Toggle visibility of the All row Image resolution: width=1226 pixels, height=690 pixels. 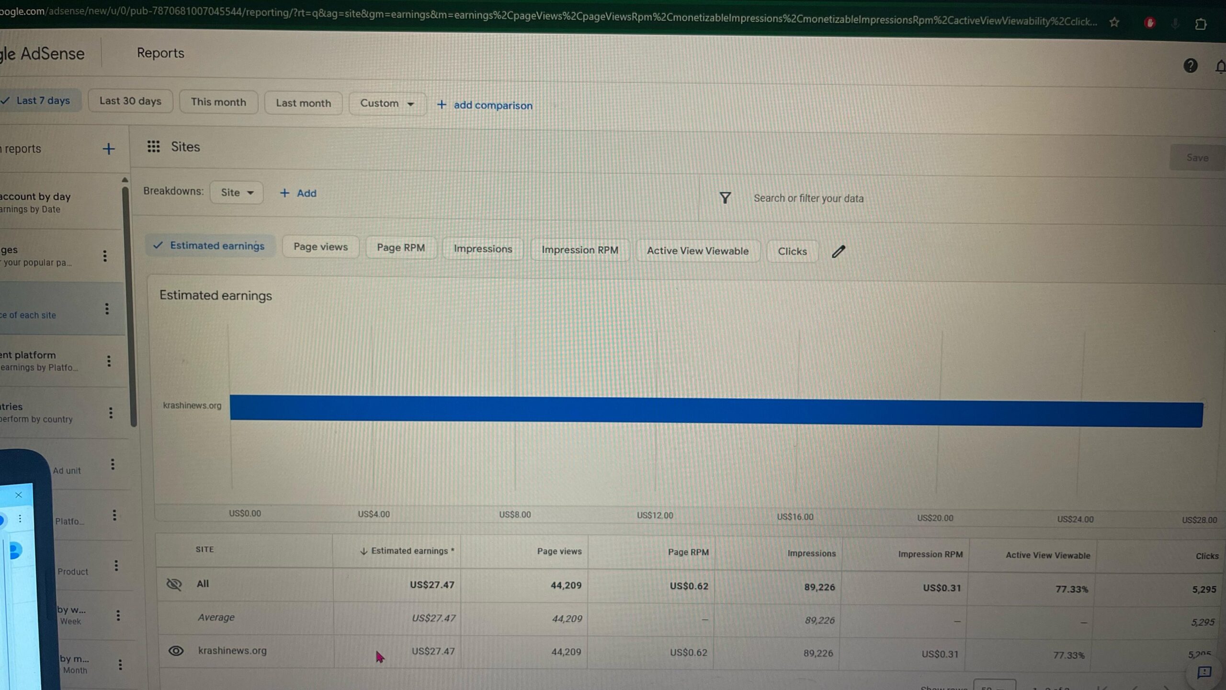tap(174, 584)
